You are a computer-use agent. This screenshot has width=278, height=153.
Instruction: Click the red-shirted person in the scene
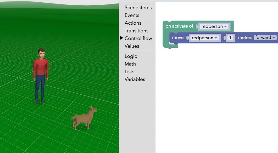tap(41, 76)
